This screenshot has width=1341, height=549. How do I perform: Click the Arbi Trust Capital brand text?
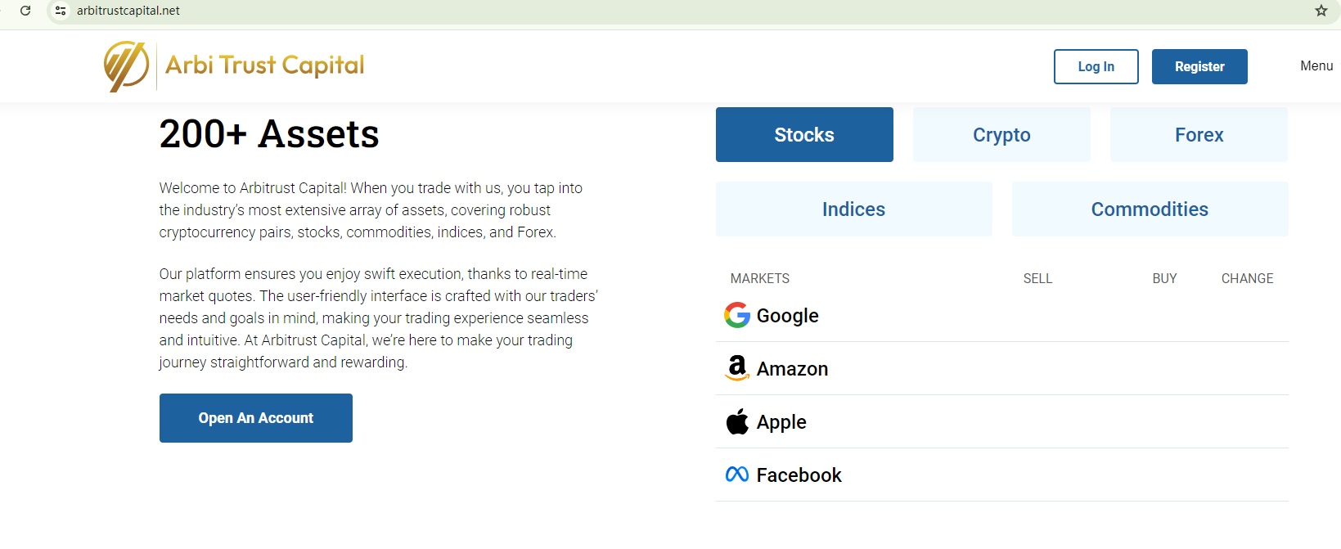click(x=265, y=65)
